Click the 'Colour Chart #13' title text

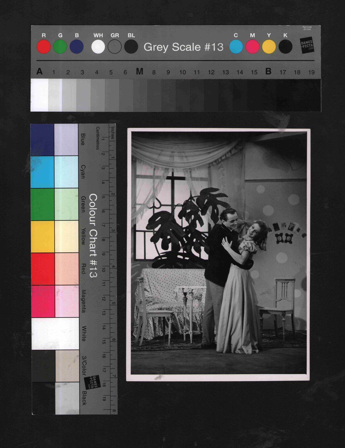pos(93,235)
